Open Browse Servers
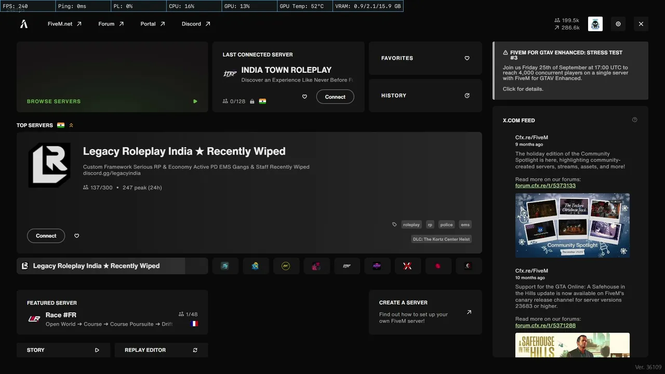The image size is (665, 374). coord(112,77)
